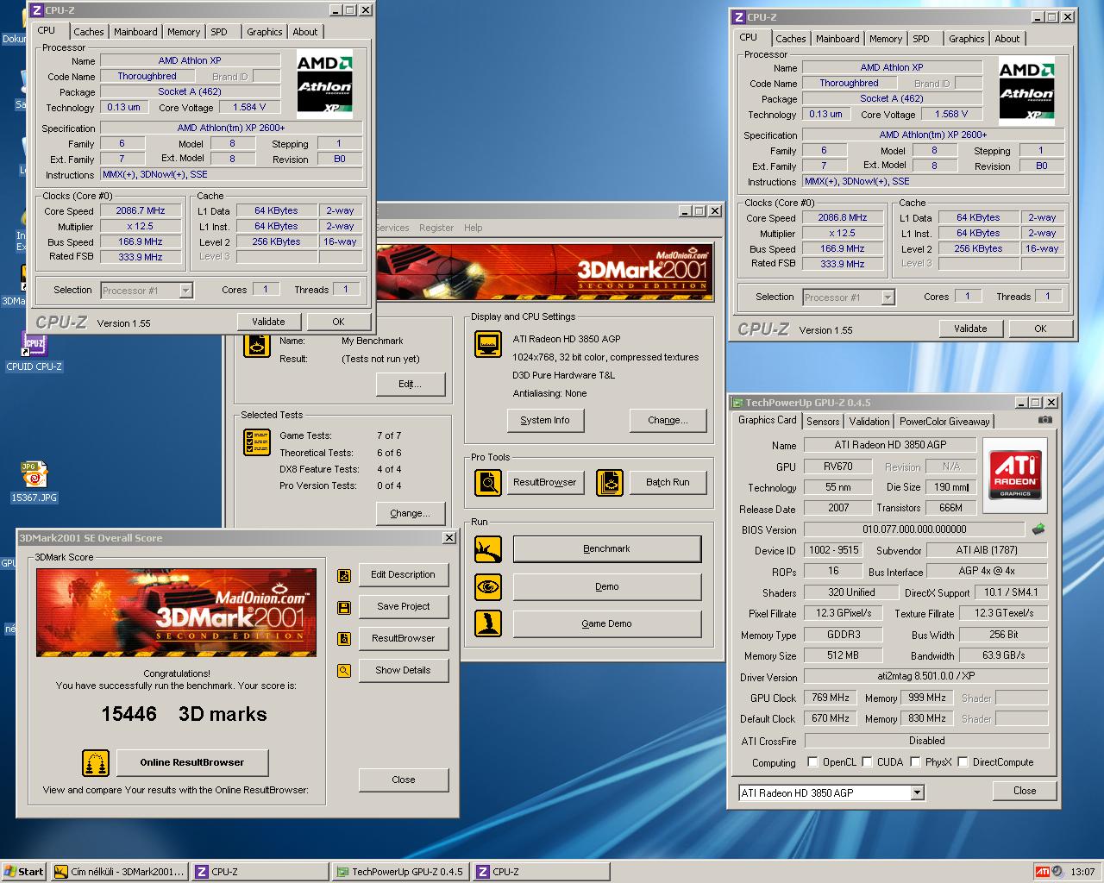Click the AMD Athlon XP logo in the right CPU-Z
Screen dimensions: 1104x883
[1027, 91]
